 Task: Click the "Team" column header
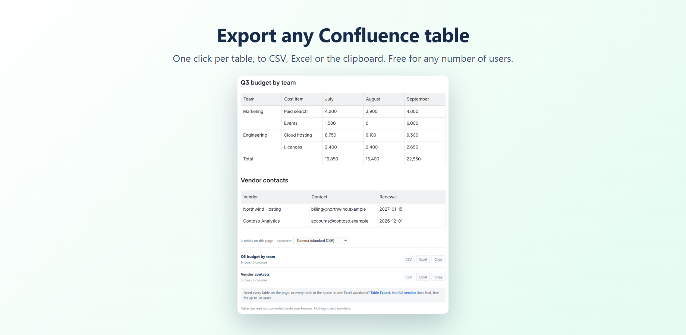(x=261, y=99)
